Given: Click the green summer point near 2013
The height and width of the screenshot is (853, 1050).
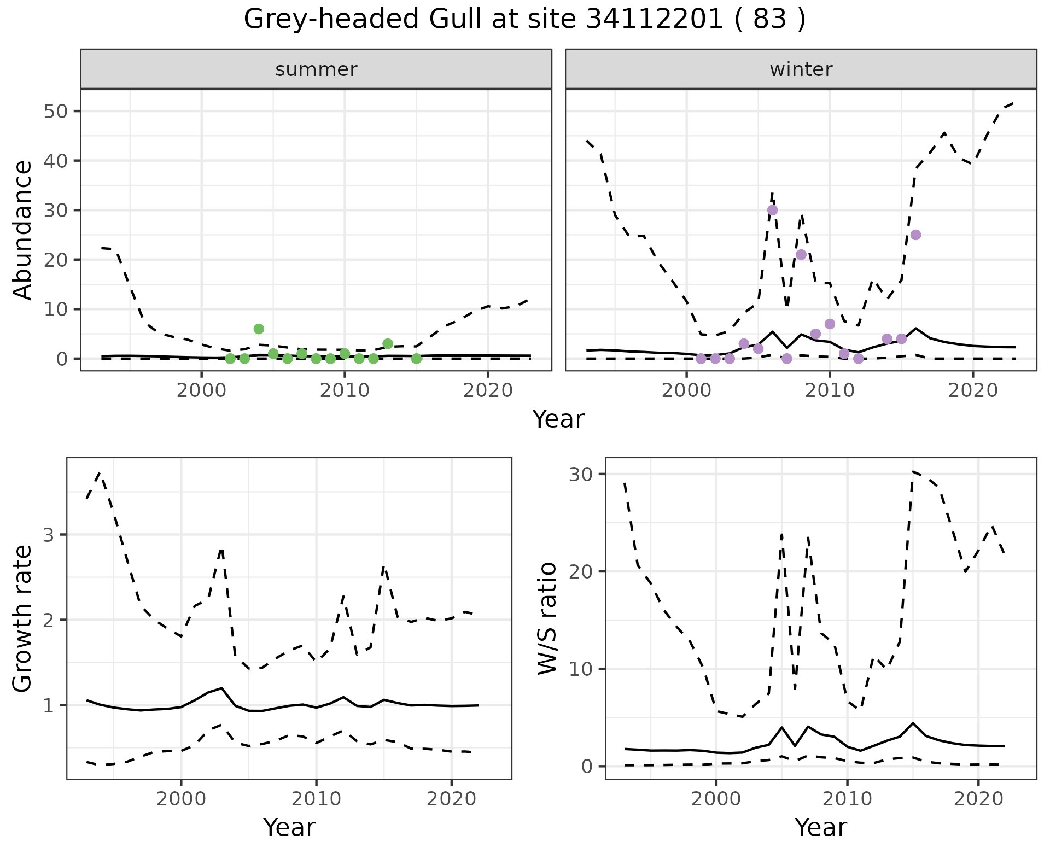Looking at the screenshot, I should click(388, 344).
